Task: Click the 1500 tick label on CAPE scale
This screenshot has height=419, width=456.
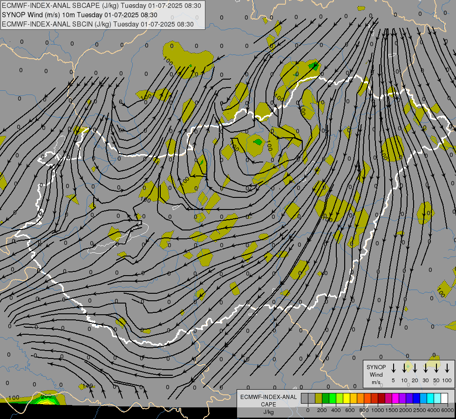Action: (392, 410)
